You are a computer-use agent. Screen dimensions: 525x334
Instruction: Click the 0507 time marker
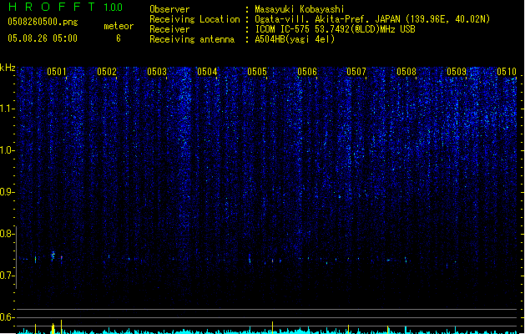point(356,72)
